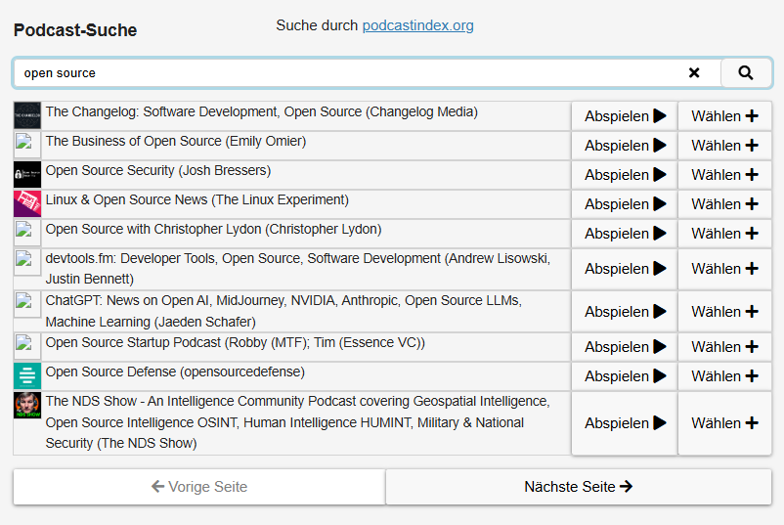Select The Changelog with Wählen
The image size is (784, 525).
click(724, 116)
